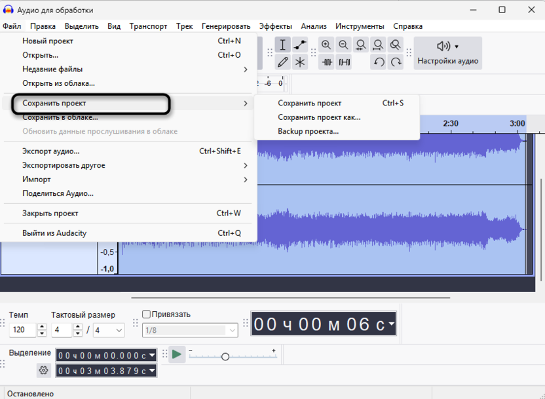The height and width of the screenshot is (399, 545).
Task: Choose Сохранить проект как... from submenu
Action: coord(318,117)
